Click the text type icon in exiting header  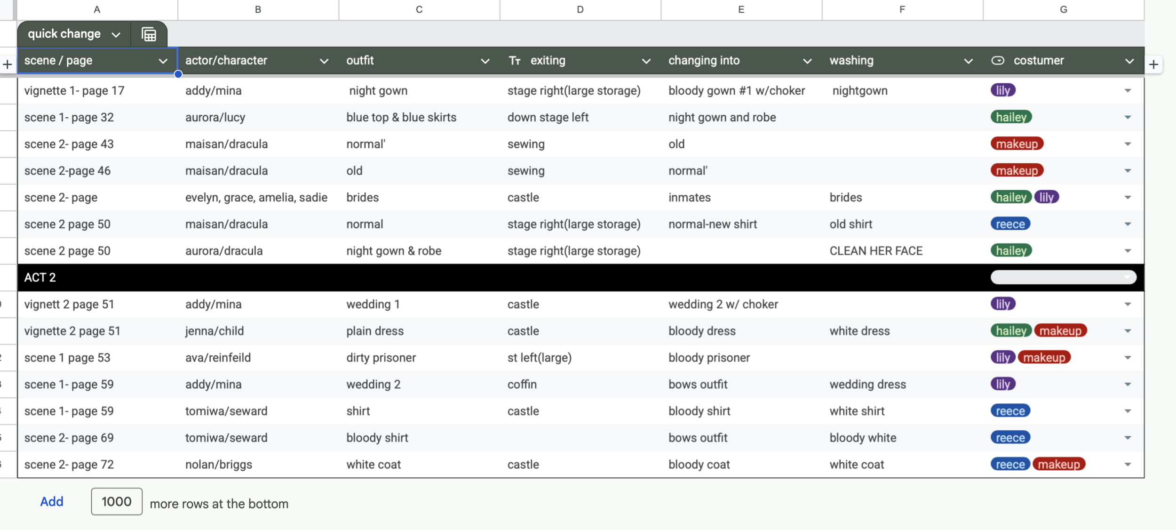tap(515, 61)
